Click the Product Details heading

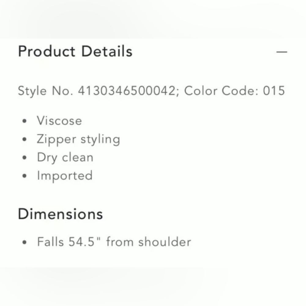(75, 51)
